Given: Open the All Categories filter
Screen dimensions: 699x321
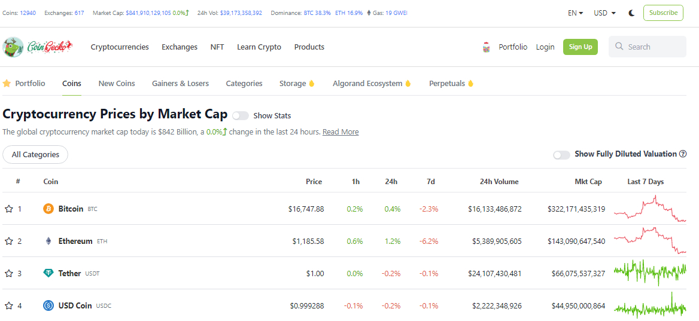Looking at the screenshot, I should (x=35, y=154).
